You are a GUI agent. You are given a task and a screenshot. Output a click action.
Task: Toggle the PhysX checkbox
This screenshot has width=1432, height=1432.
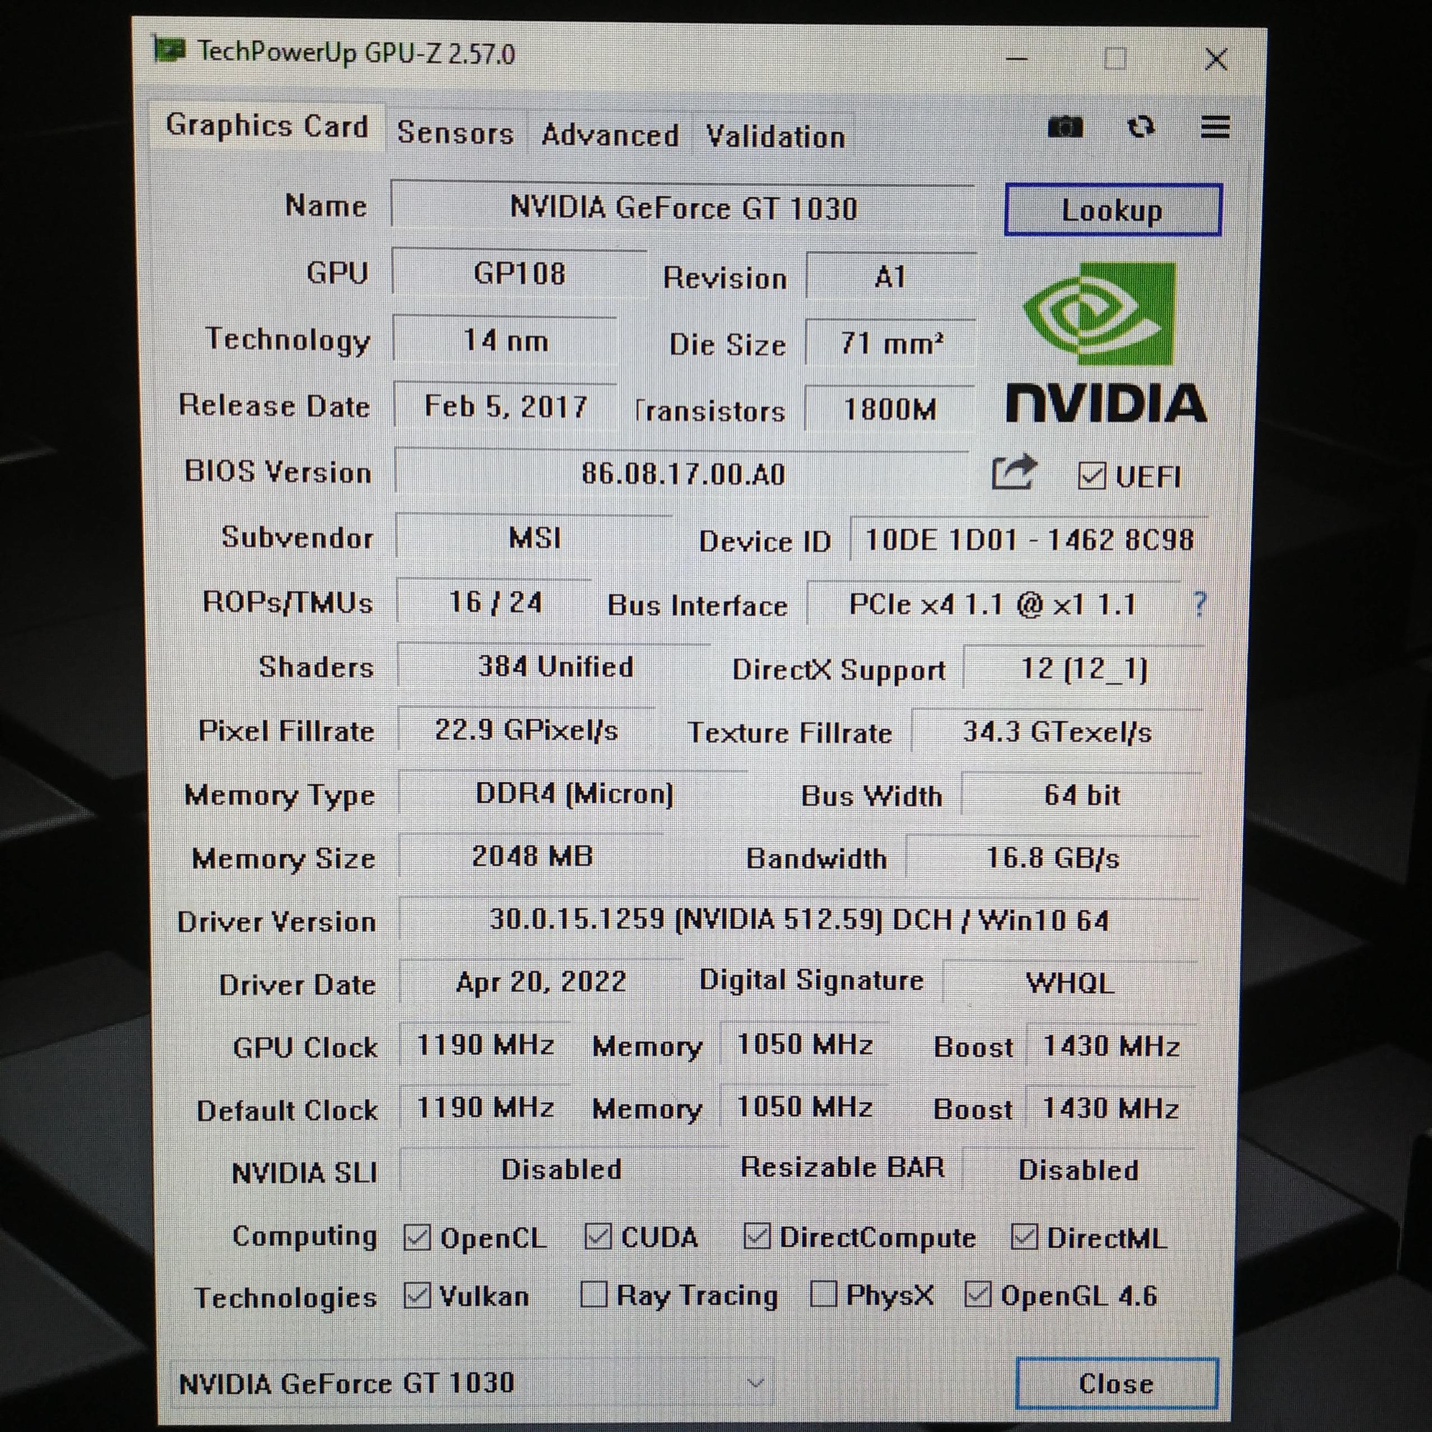click(823, 1295)
